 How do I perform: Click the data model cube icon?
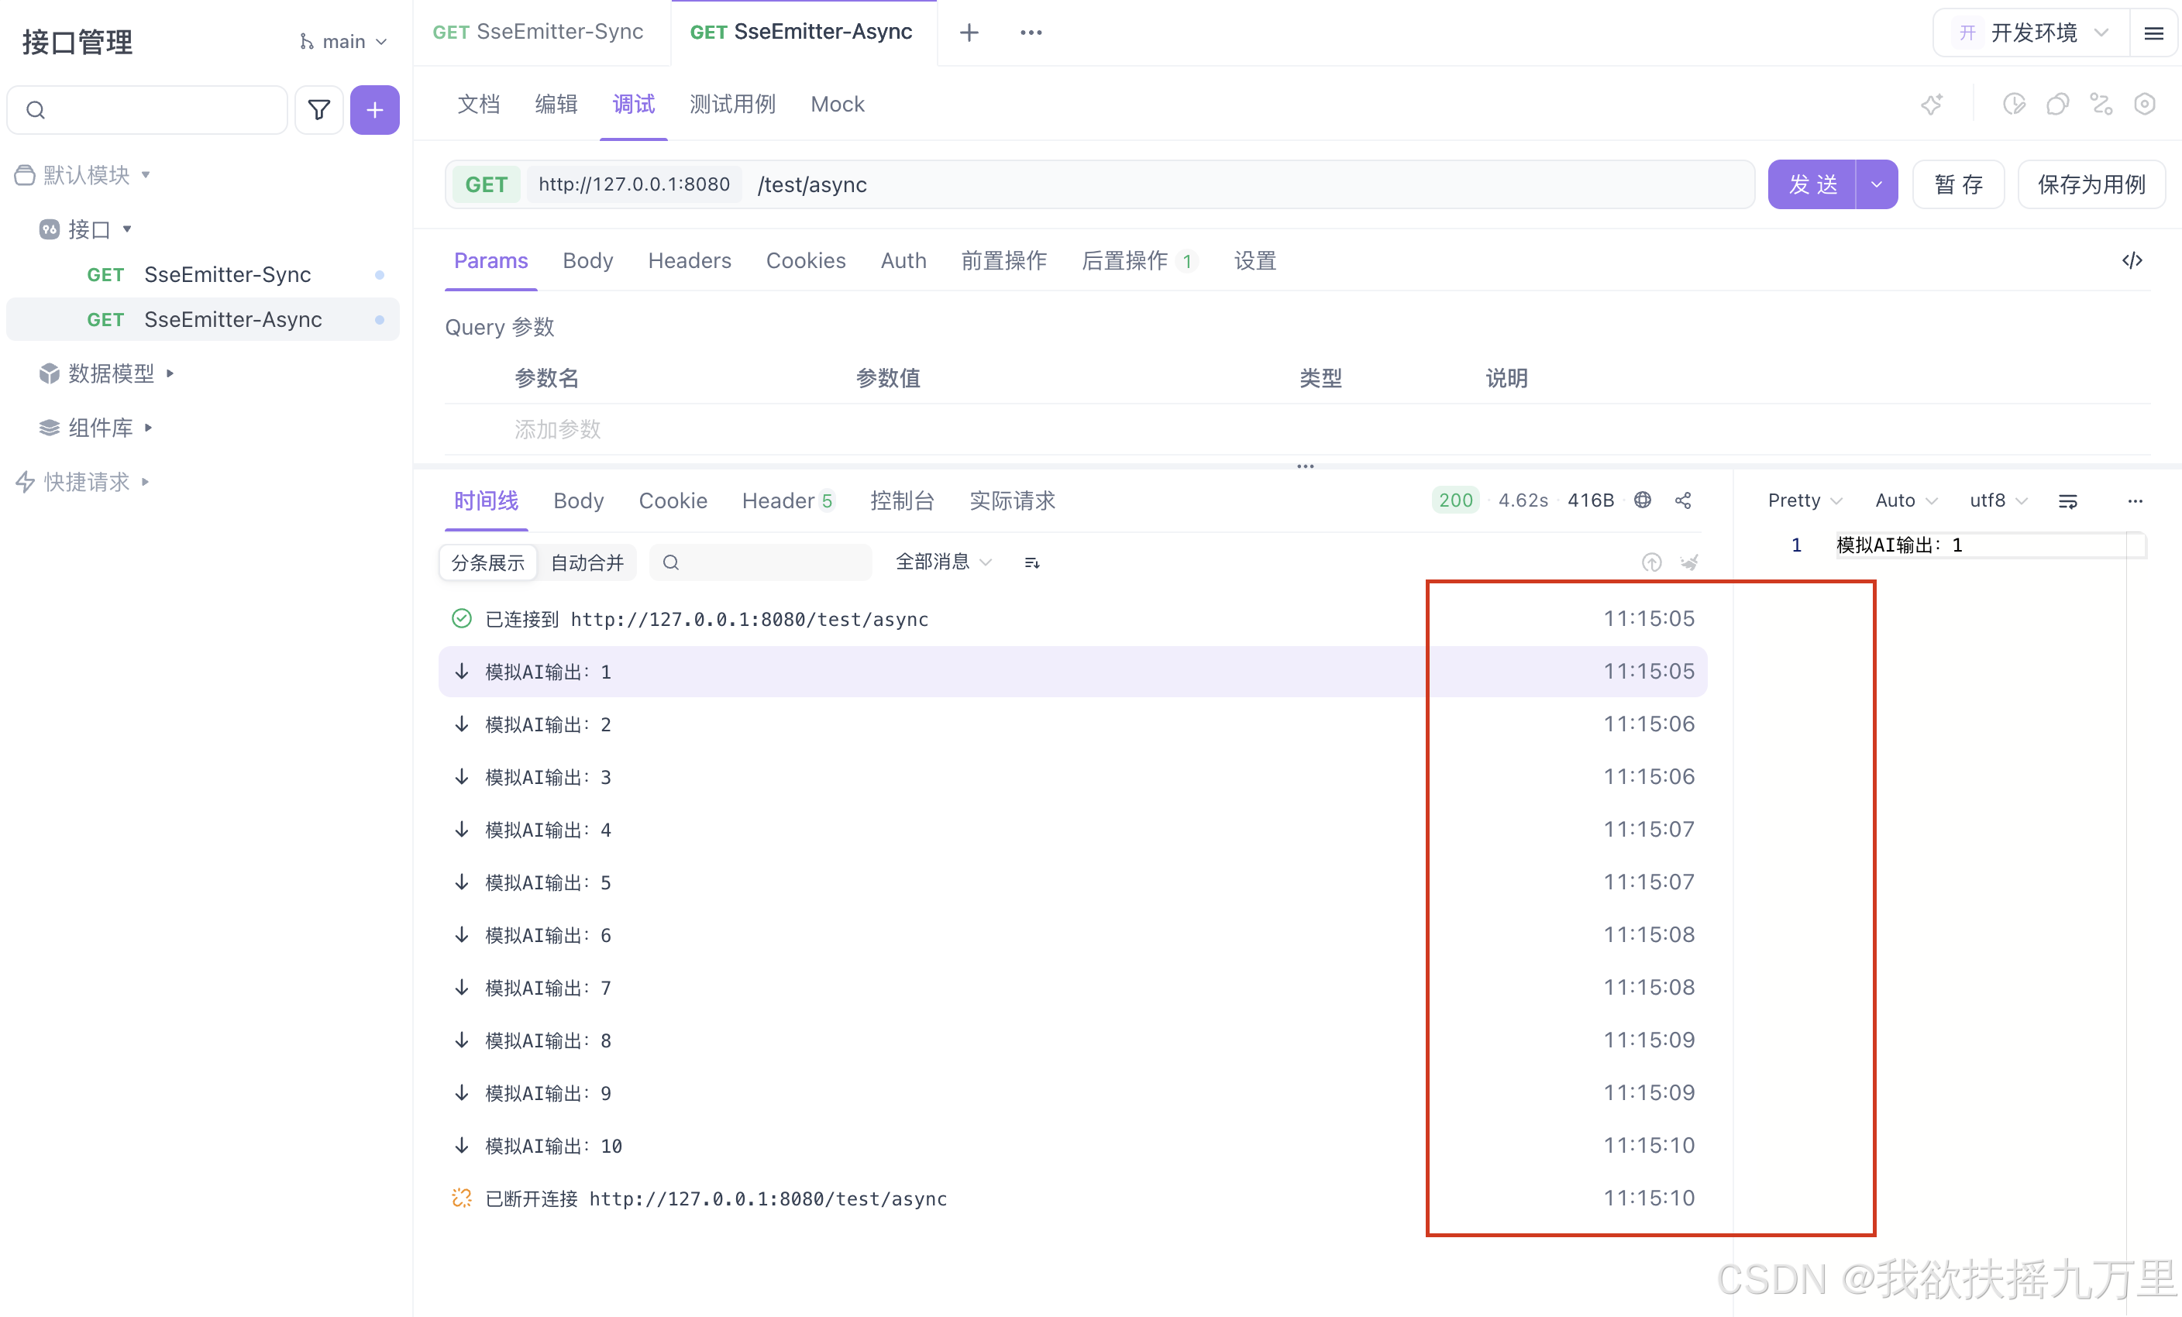pyautogui.click(x=49, y=373)
